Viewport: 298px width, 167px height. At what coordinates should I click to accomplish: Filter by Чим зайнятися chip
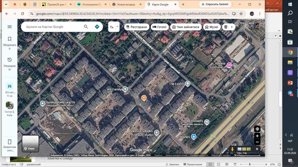186,27
